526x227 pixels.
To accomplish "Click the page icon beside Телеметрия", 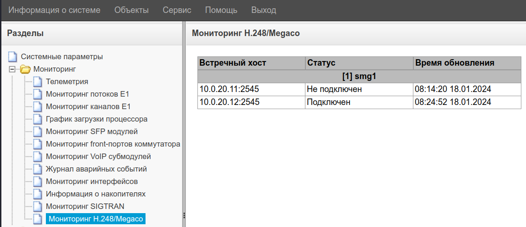I will (x=38, y=82).
